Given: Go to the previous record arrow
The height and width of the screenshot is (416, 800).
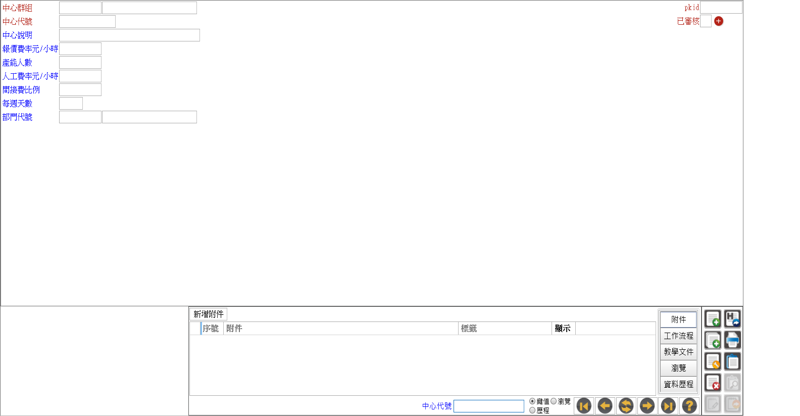Looking at the screenshot, I should pos(605,406).
